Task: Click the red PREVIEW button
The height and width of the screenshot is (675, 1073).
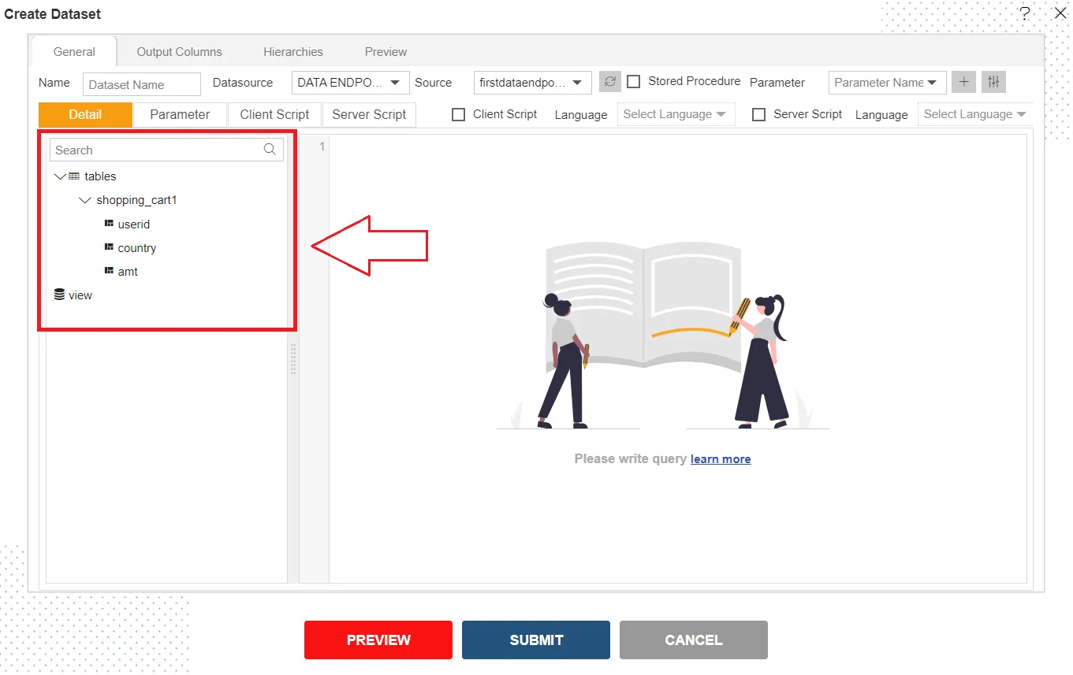Action: pyautogui.click(x=378, y=640)
